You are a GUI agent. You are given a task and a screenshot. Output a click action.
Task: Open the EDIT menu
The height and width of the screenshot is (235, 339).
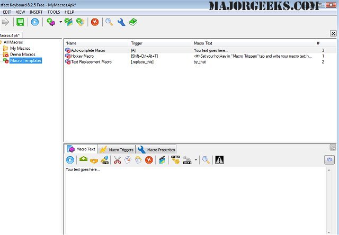click(7, 12)
